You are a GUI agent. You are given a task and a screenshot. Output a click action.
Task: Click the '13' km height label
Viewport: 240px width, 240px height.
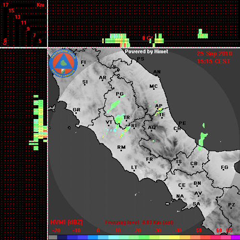coord(18,17)
